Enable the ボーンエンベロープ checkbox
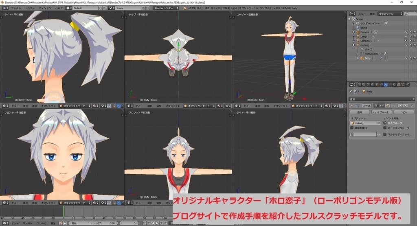 coord(385,127)
